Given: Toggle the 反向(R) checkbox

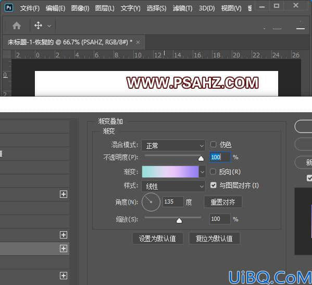Looking at the screenshot, I should coord(213,172).
